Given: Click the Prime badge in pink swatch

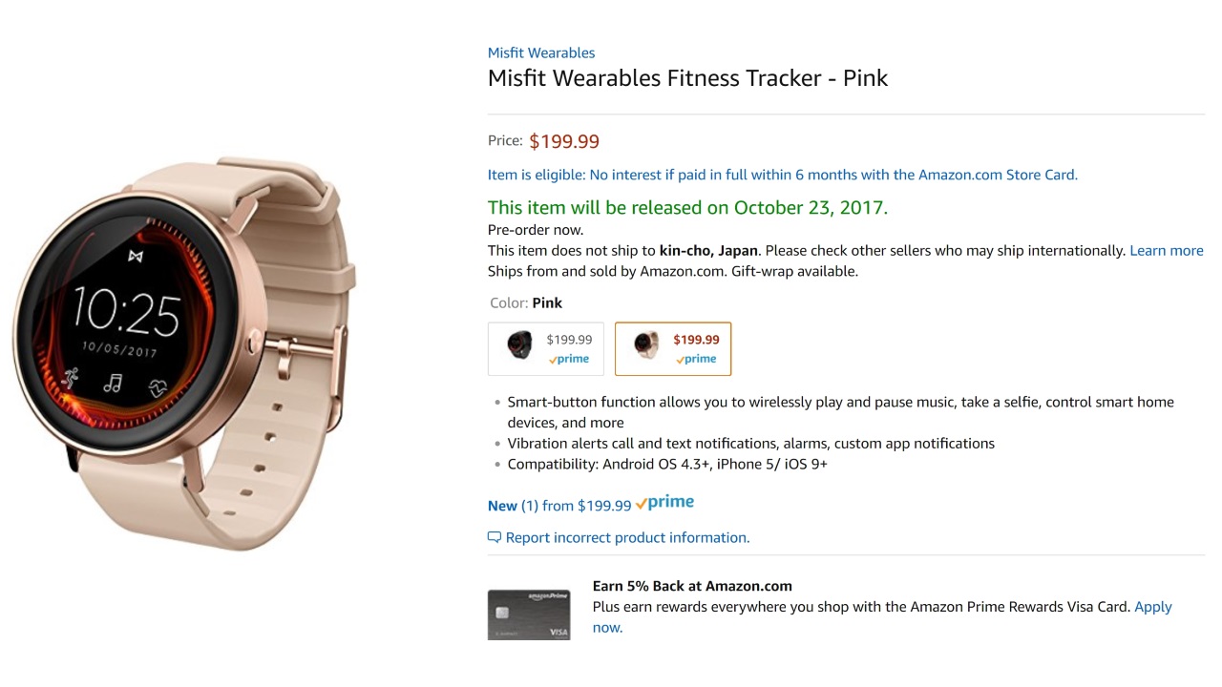Looking at the screenshot, I should 696,360.
